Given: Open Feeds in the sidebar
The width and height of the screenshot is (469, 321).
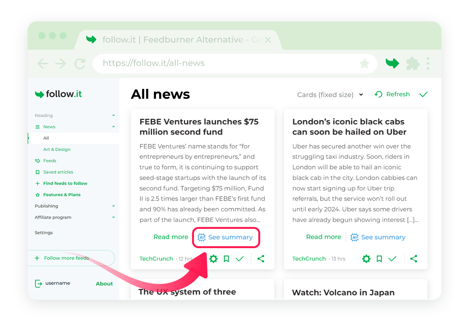Looking at the screenshot, I should (50, 160).
